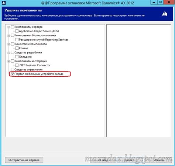This screenshot has height=166, width=175.
Task: Minimize the setup window
Action: (154, 2)
